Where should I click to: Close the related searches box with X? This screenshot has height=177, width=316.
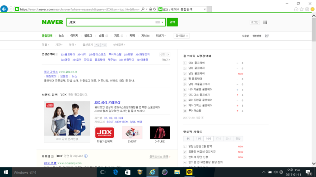pos(168,54)
